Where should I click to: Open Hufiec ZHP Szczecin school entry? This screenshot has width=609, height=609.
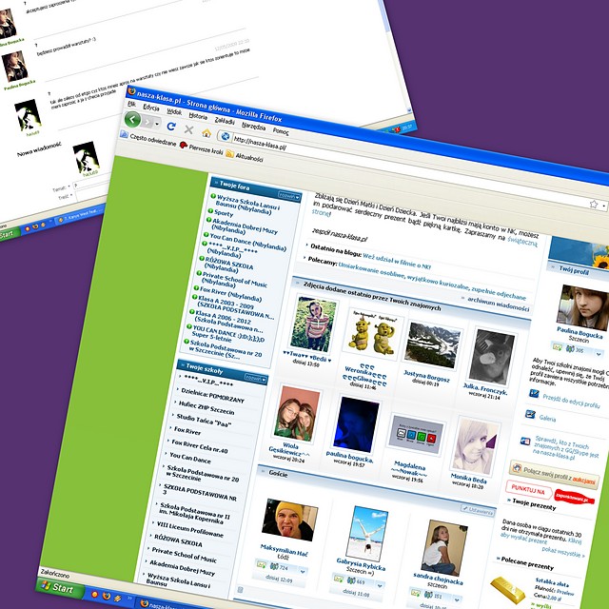tap(206, 408)
